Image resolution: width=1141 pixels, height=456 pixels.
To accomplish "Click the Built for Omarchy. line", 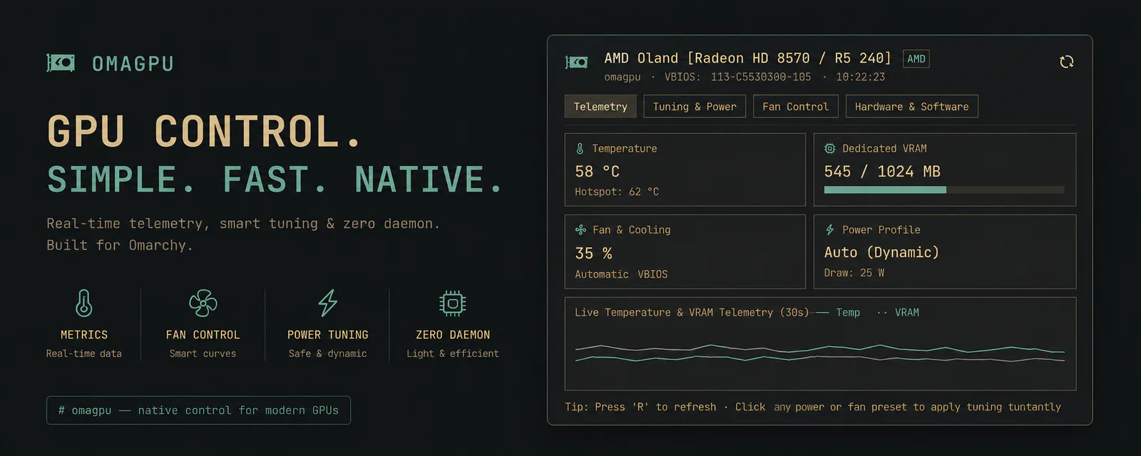I will pos(120,245).
